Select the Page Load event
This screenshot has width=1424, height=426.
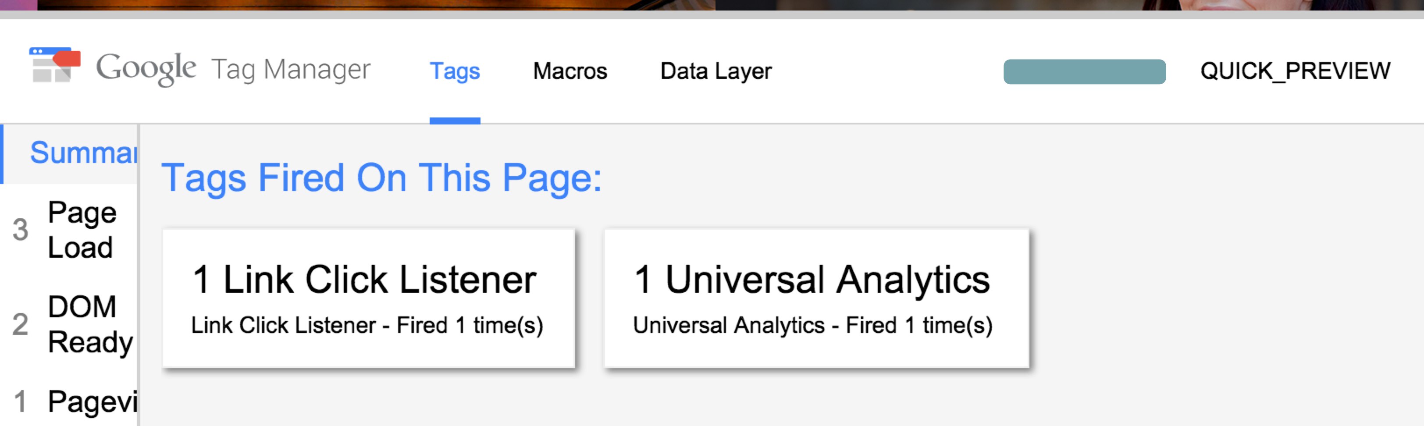68,229
